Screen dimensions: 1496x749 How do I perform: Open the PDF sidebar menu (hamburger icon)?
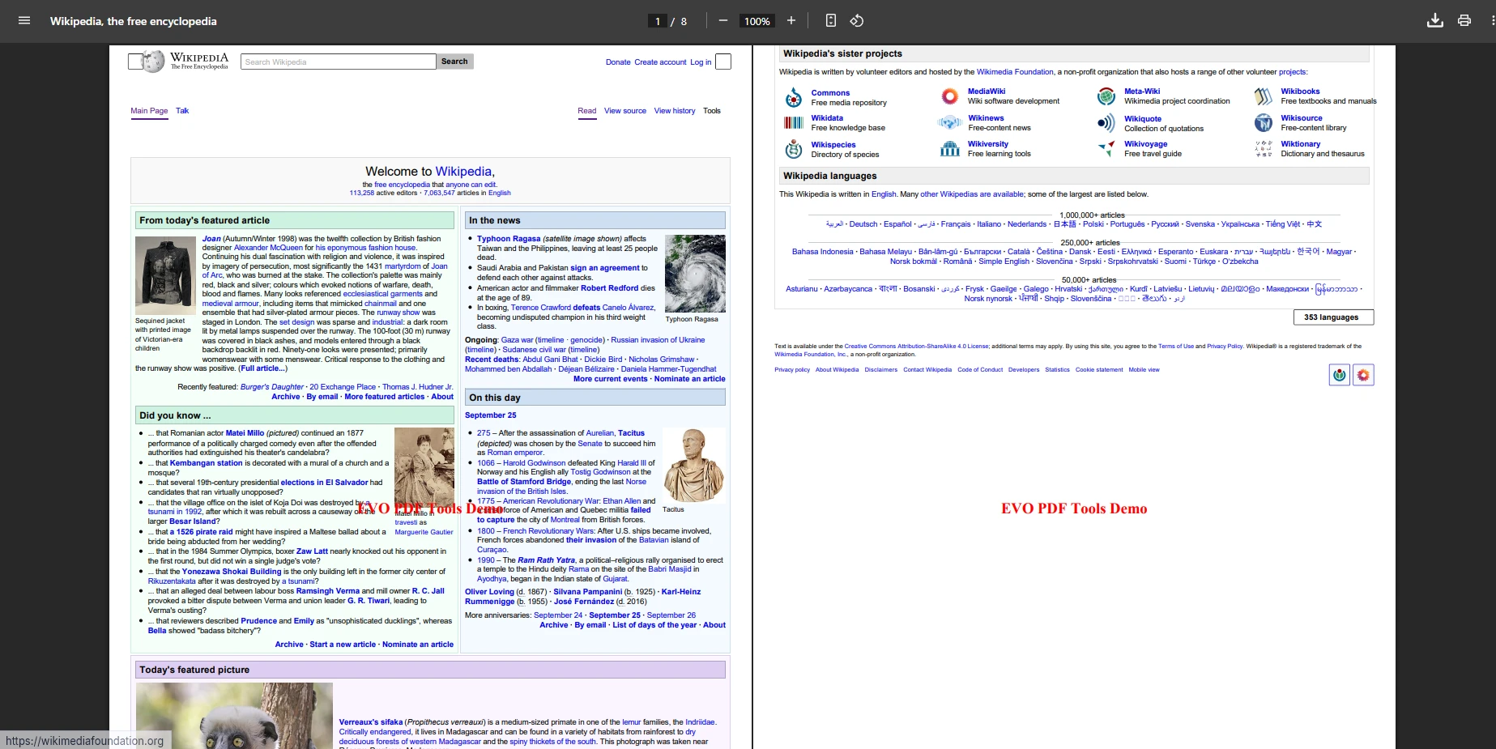pos(24,21)
